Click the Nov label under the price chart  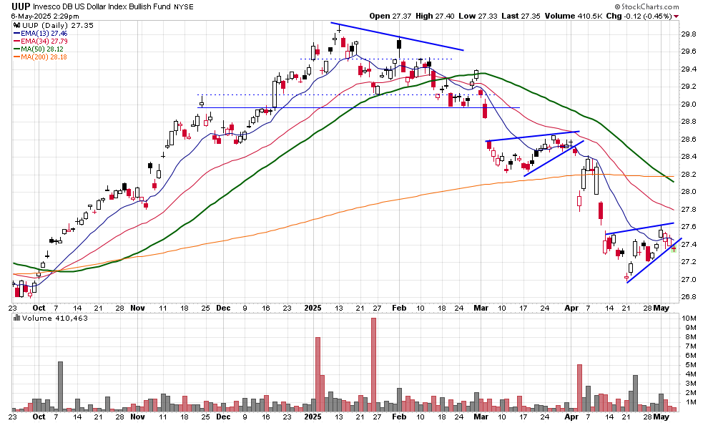(138, 308)
